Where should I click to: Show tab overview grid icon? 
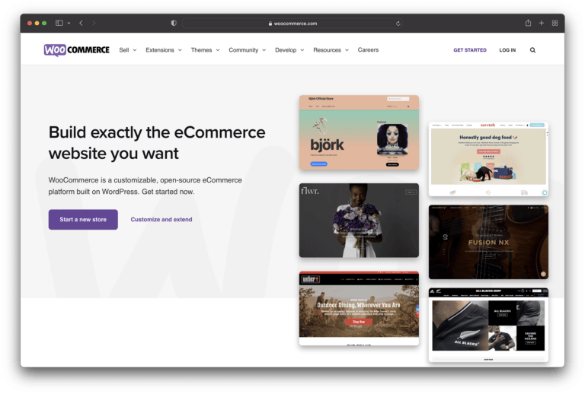[555, 24]
